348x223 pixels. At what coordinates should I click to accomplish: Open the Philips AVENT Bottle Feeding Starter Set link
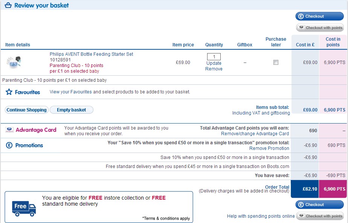(91, 54)
